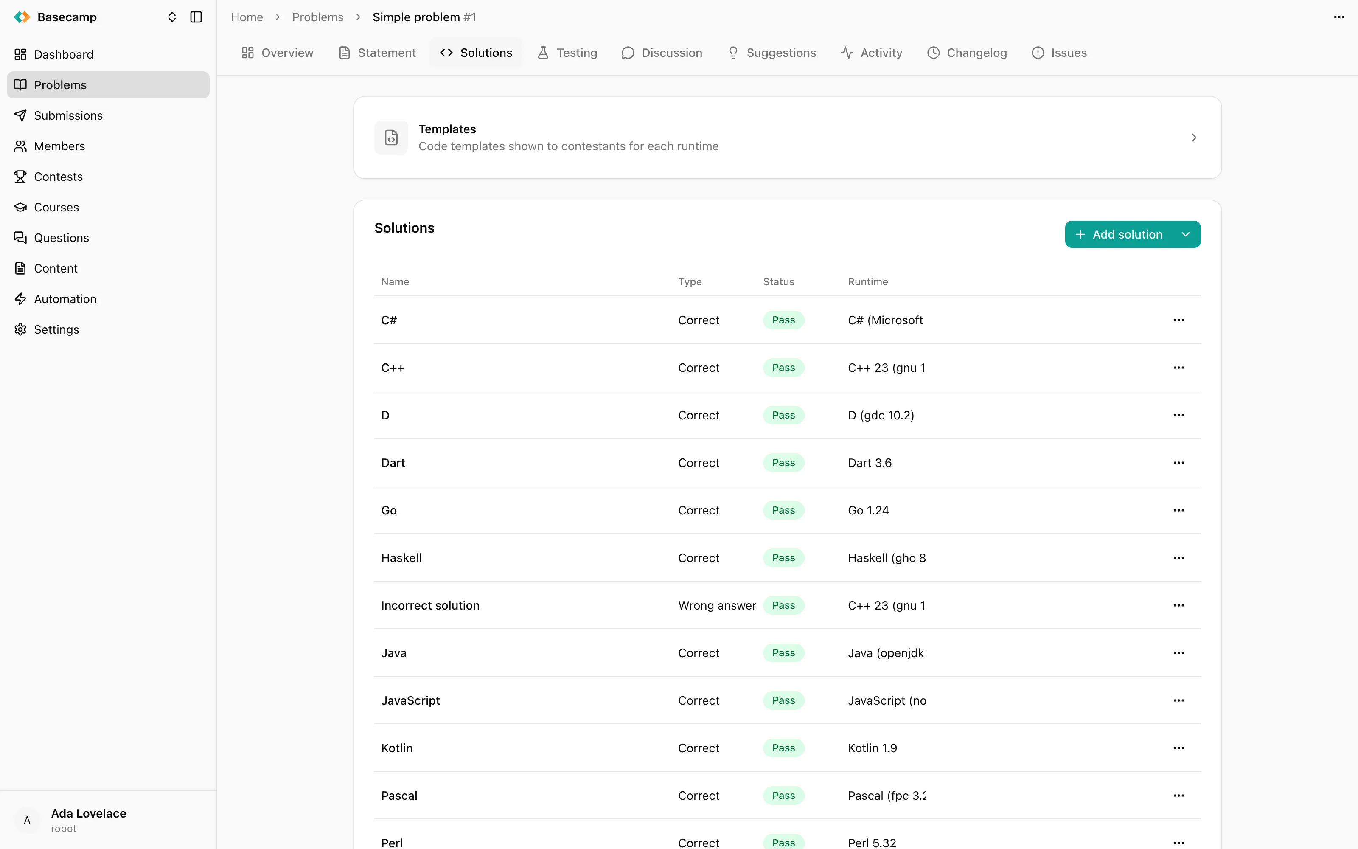View the Activity tab

point(872,53)
